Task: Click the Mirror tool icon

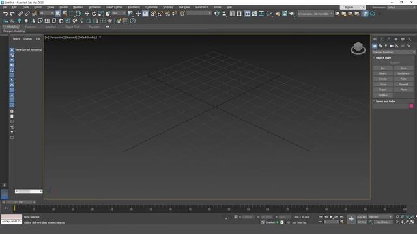Action: coord(217,14)
